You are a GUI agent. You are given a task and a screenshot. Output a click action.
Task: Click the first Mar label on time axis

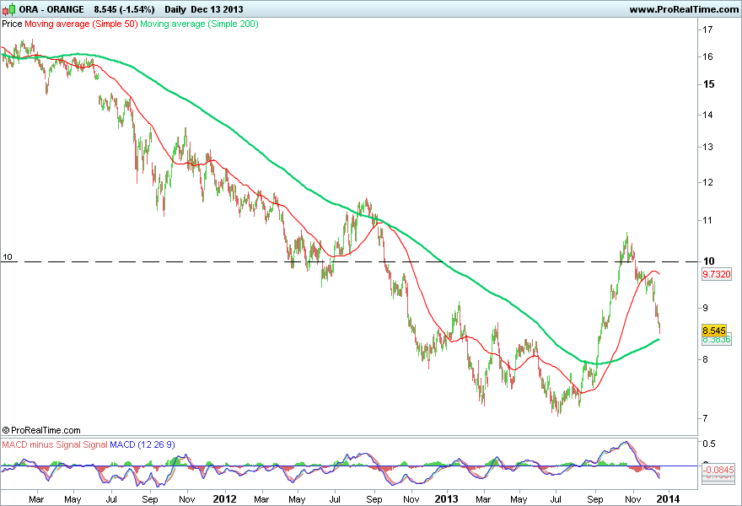click(x=36, y=499)
